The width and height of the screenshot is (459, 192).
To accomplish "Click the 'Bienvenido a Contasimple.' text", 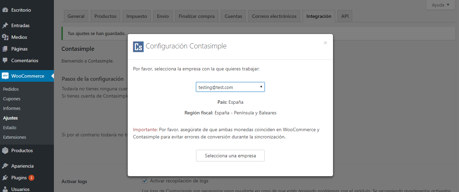I will 88,61.
